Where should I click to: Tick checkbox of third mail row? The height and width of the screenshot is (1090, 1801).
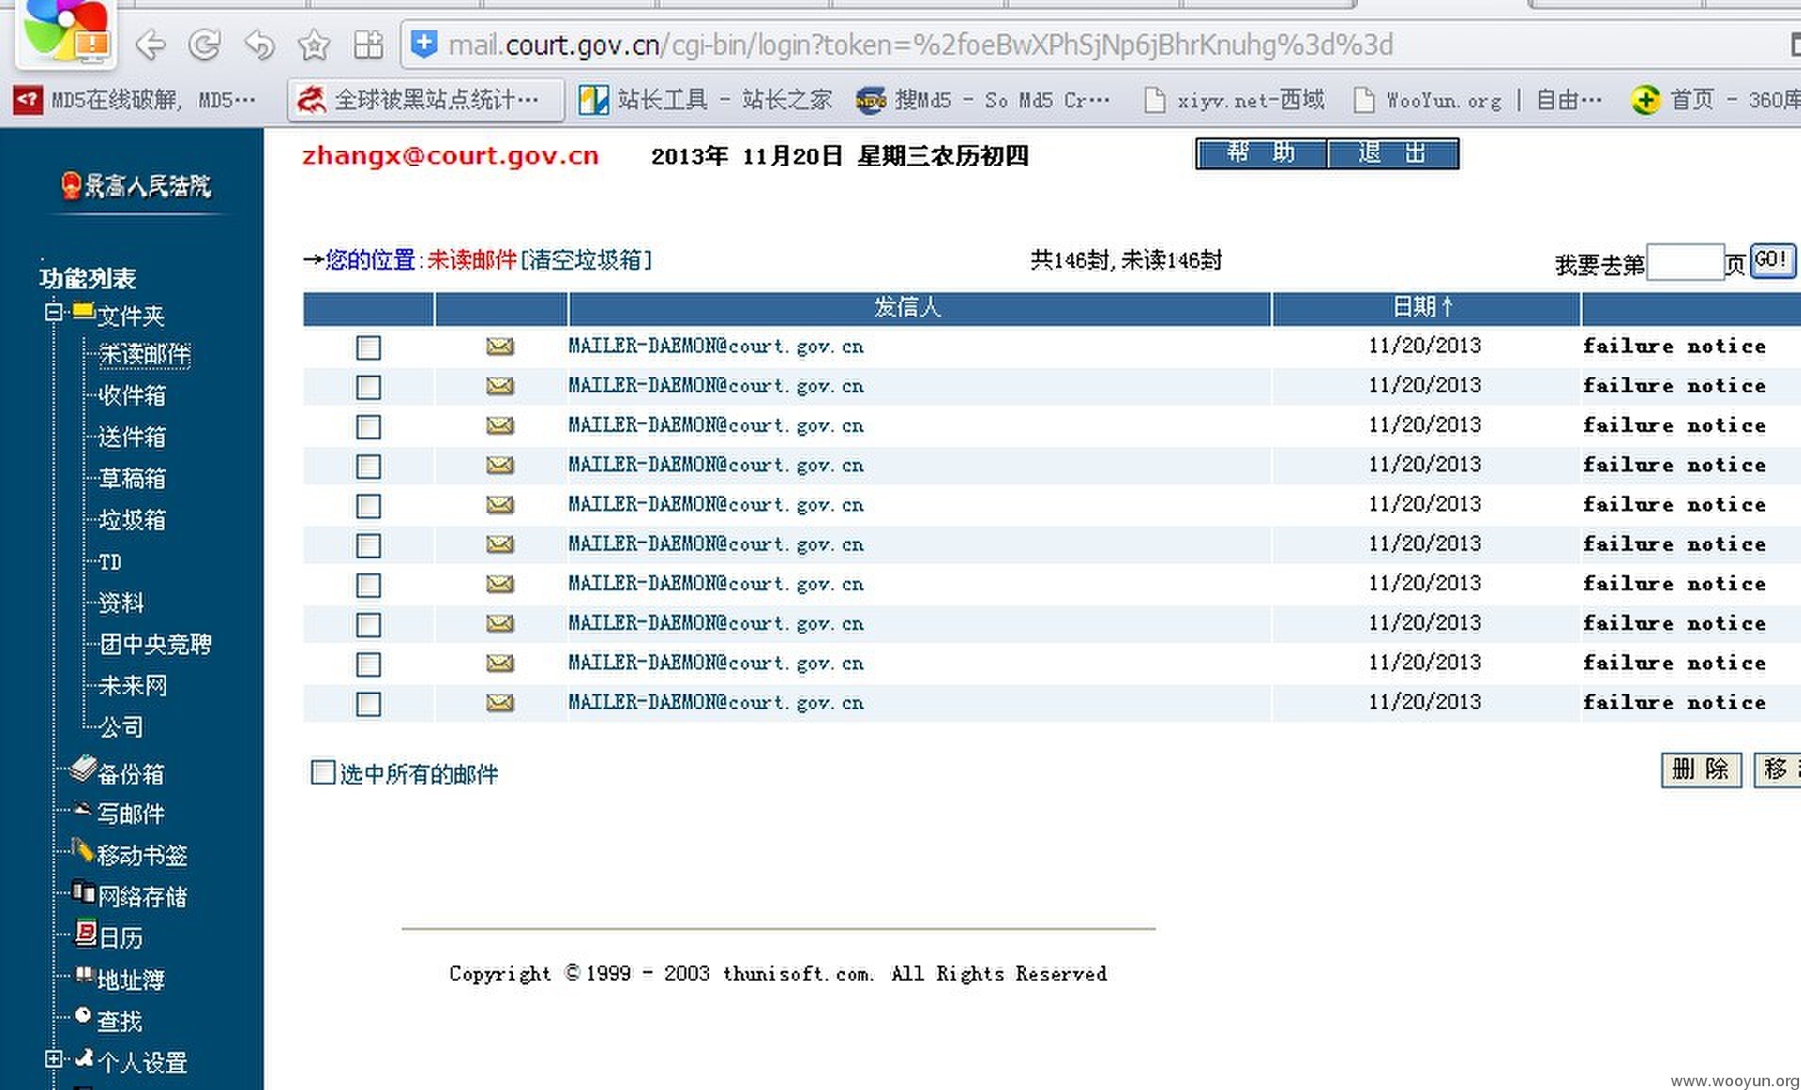click(x=369, y=427)
